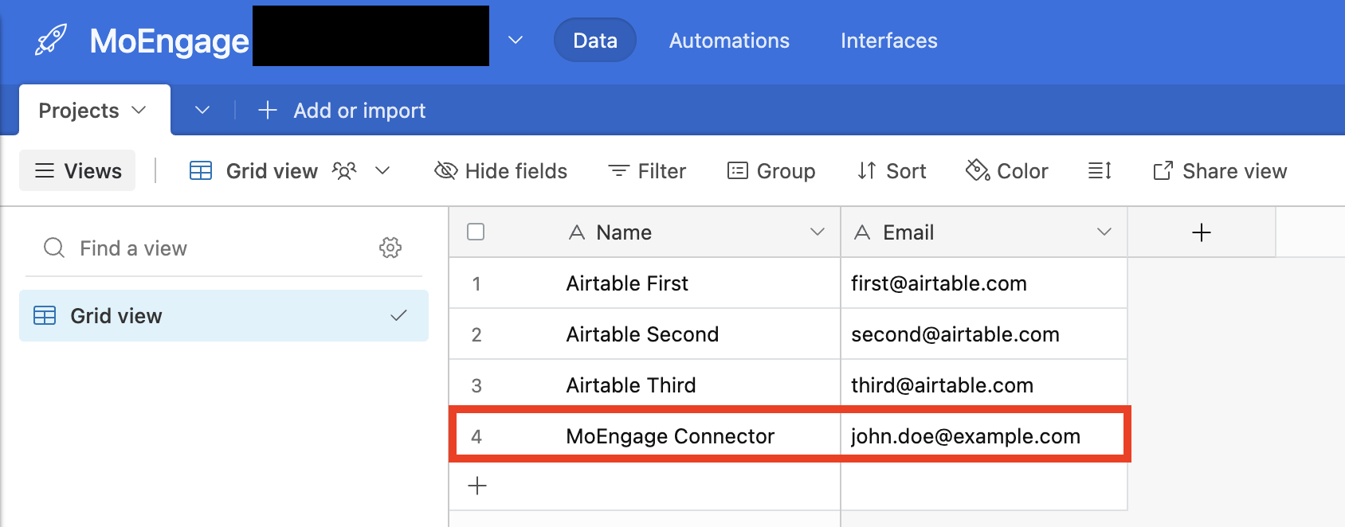Click the MoEngage rocket logo icon

pos(51,40)
